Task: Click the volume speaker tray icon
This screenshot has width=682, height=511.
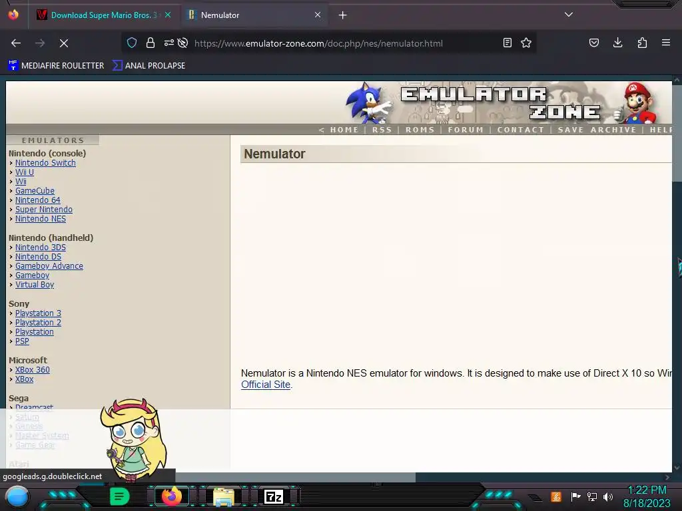Action: [608, 496]
